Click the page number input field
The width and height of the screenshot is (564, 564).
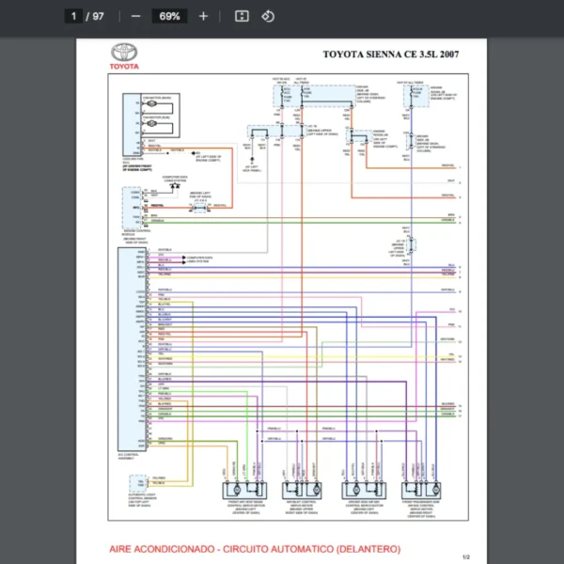tap(71, 16)
